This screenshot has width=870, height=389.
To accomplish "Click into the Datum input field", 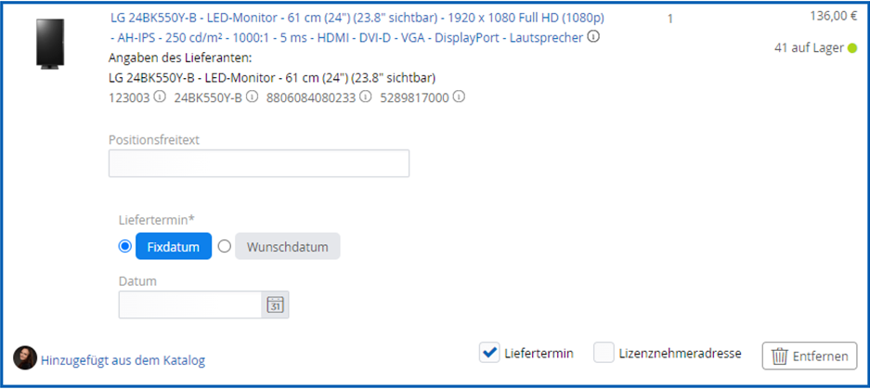I will 191,305.
